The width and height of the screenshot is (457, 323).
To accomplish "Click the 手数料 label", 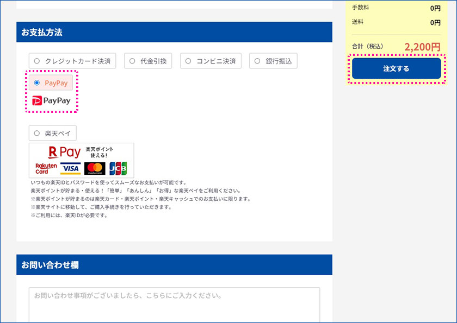I will tap(361, 8).
